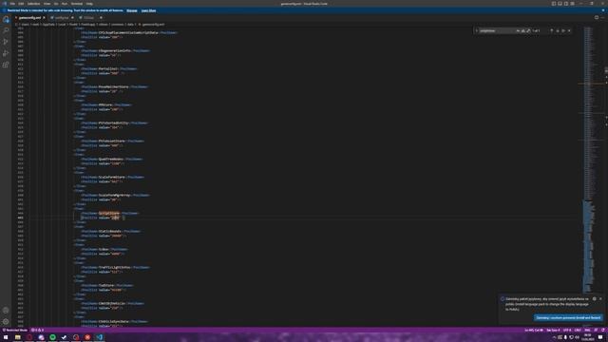The width and height of the screenshot is (608, 342).
Task: Close the gameconfig.xml tab
Action: [44, 18]
